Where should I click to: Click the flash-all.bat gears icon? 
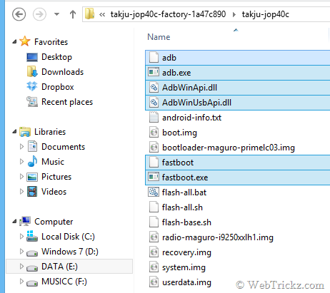click(x=154, y=192)
